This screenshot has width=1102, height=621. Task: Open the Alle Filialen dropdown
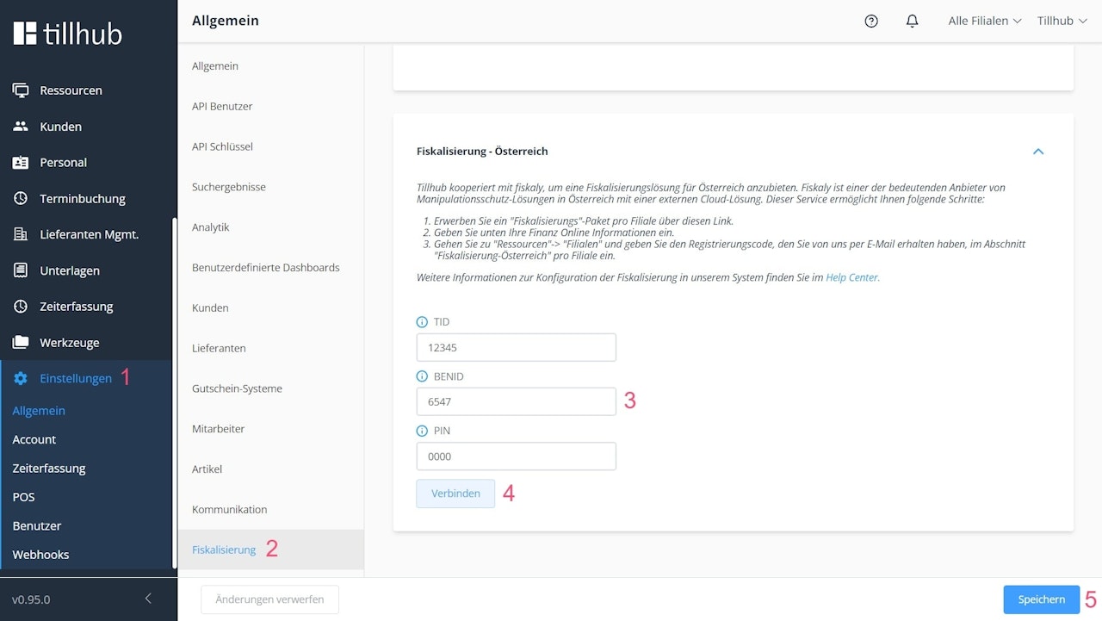984,21
